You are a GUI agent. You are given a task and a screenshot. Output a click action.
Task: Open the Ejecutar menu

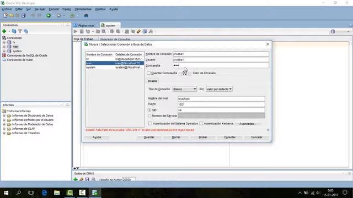click(54, 9)
